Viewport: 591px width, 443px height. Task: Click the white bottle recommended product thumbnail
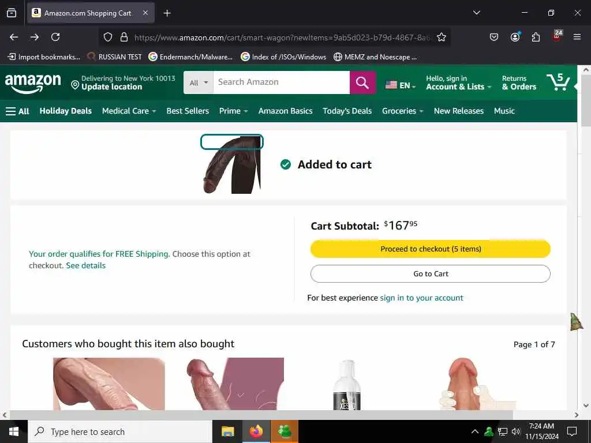[347, 384]
